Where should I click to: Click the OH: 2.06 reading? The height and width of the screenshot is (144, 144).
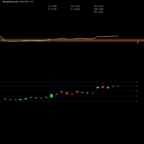pyautogui.click(x=98, y=9)
